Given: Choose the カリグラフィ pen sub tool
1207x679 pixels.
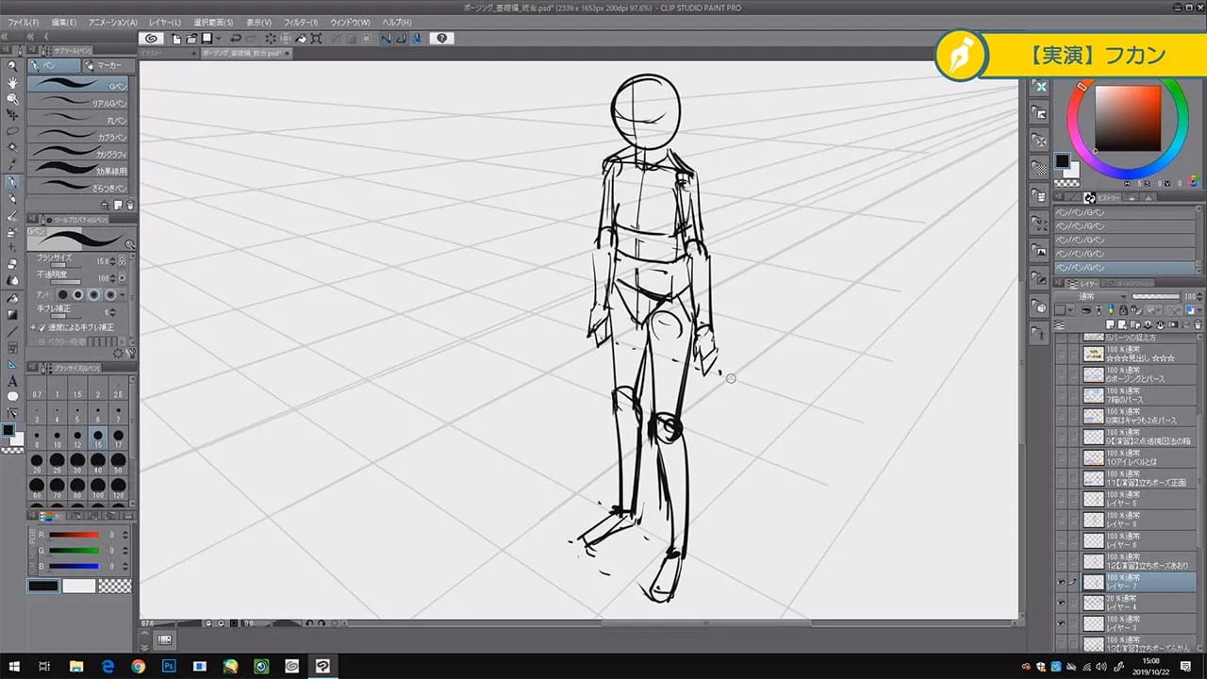Looking at the screenshot, I should click(x=79, y=154).
